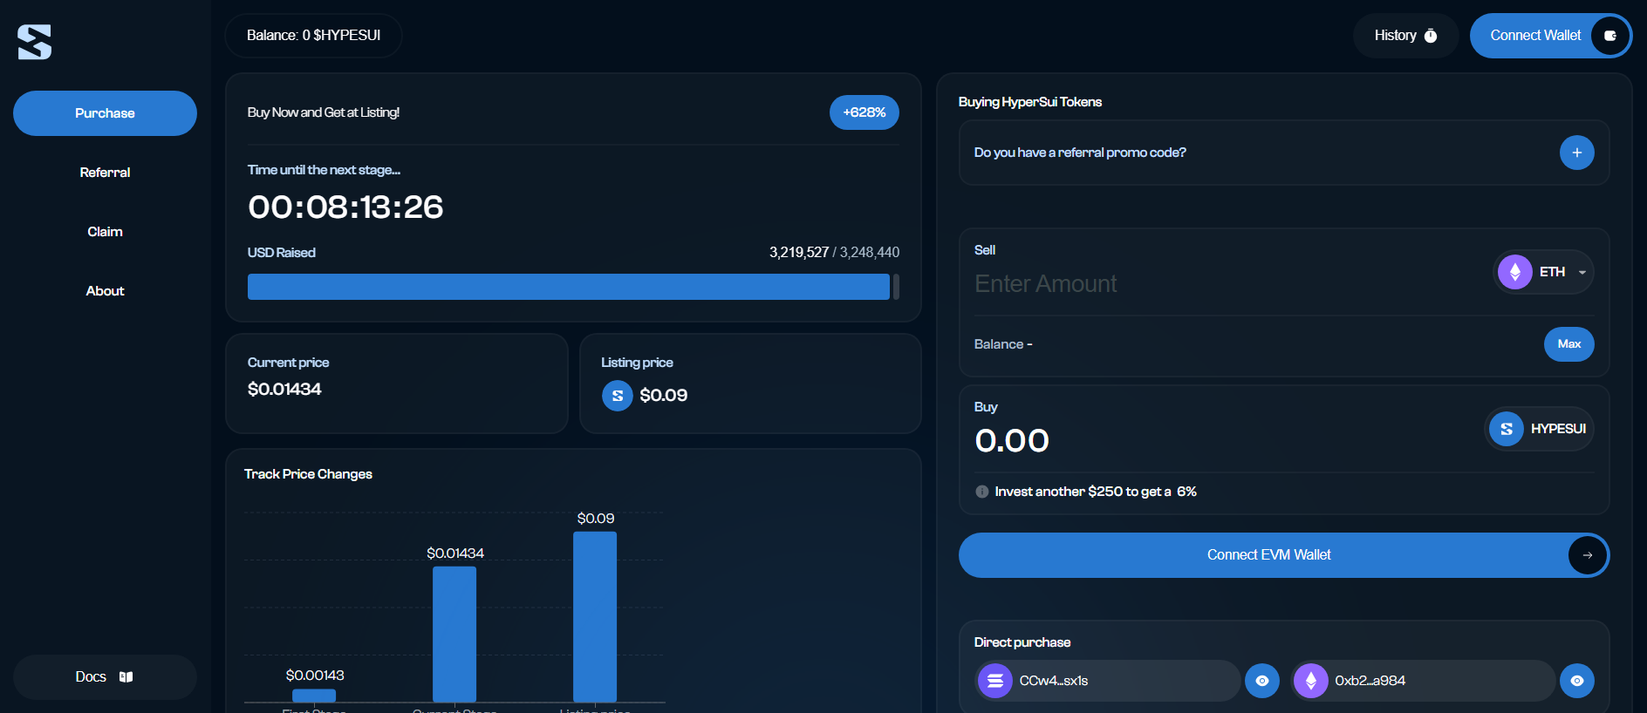Screen dimensions: 1647x713
Task: Click the Listing price S coin icon
Action: point(617,396)
